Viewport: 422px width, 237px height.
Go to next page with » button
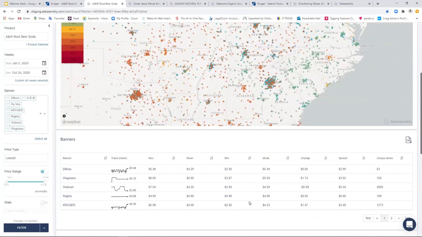pos(399,218)
